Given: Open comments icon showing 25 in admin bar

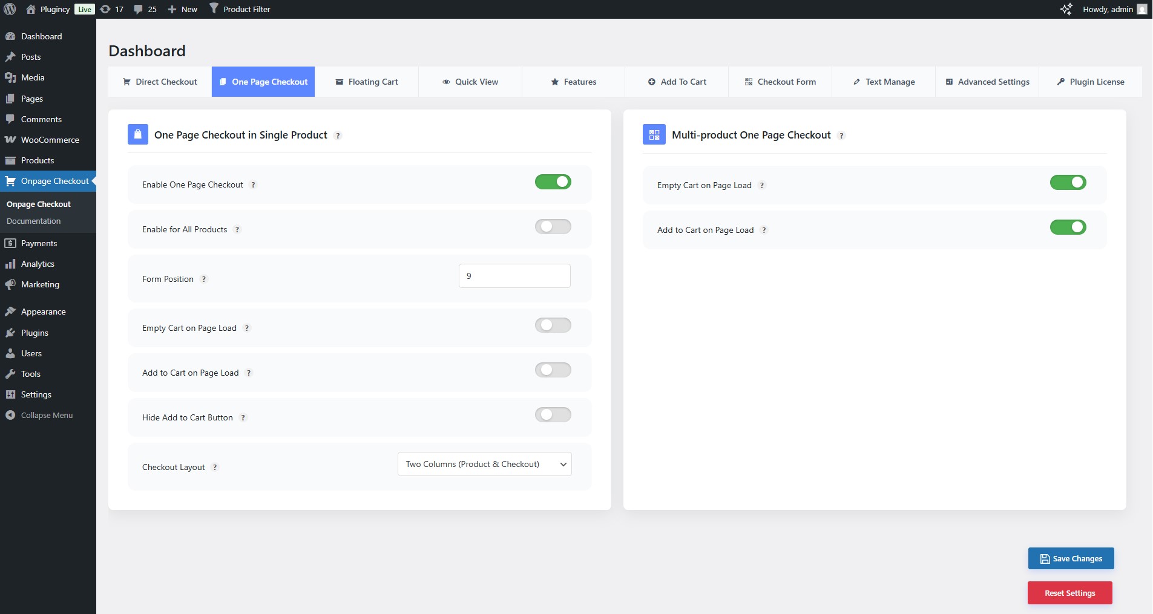Looking at the screenshot, I should coord(144,9).
